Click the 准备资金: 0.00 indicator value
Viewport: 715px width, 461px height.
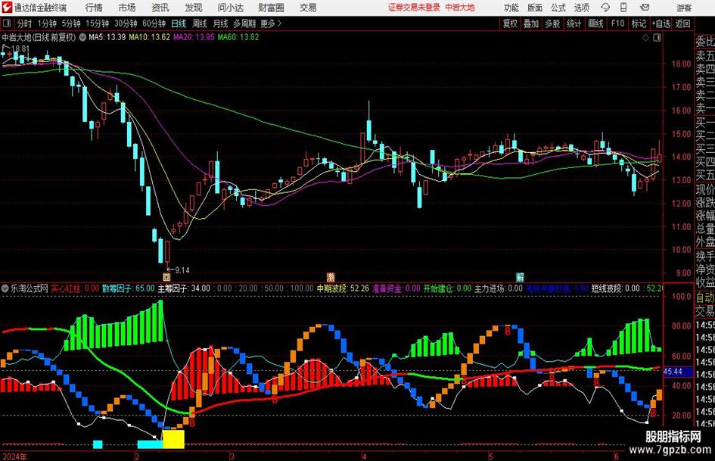(396, 288)
